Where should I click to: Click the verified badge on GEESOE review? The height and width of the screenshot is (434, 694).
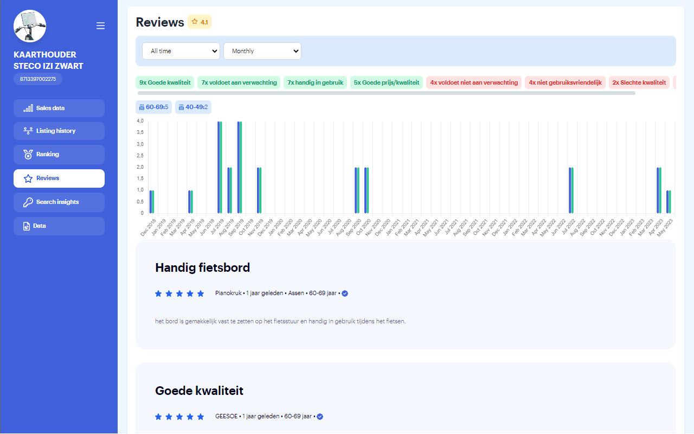(x=320, y=417)
